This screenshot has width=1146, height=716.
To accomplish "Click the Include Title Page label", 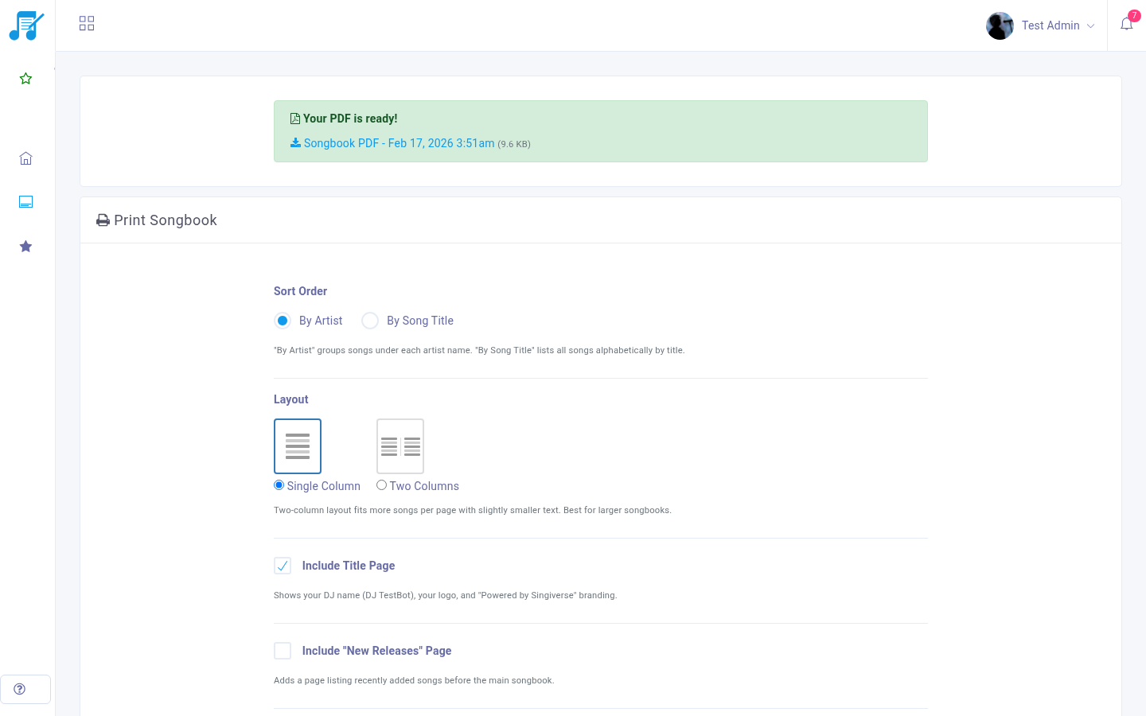I will 349,566.
